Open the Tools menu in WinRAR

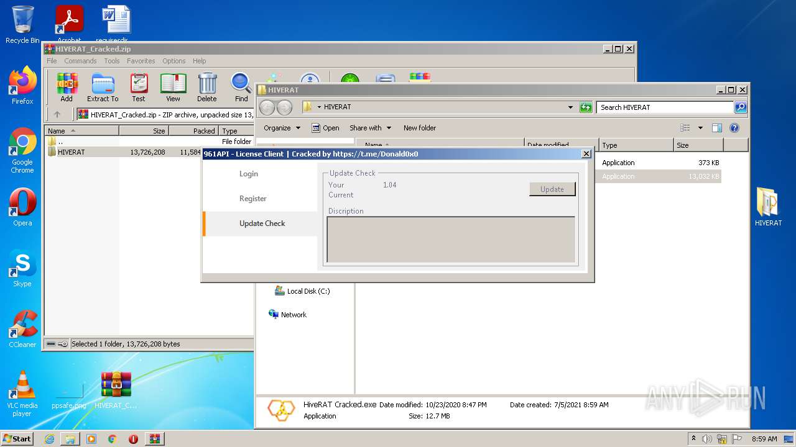click(x=112, y=61)
